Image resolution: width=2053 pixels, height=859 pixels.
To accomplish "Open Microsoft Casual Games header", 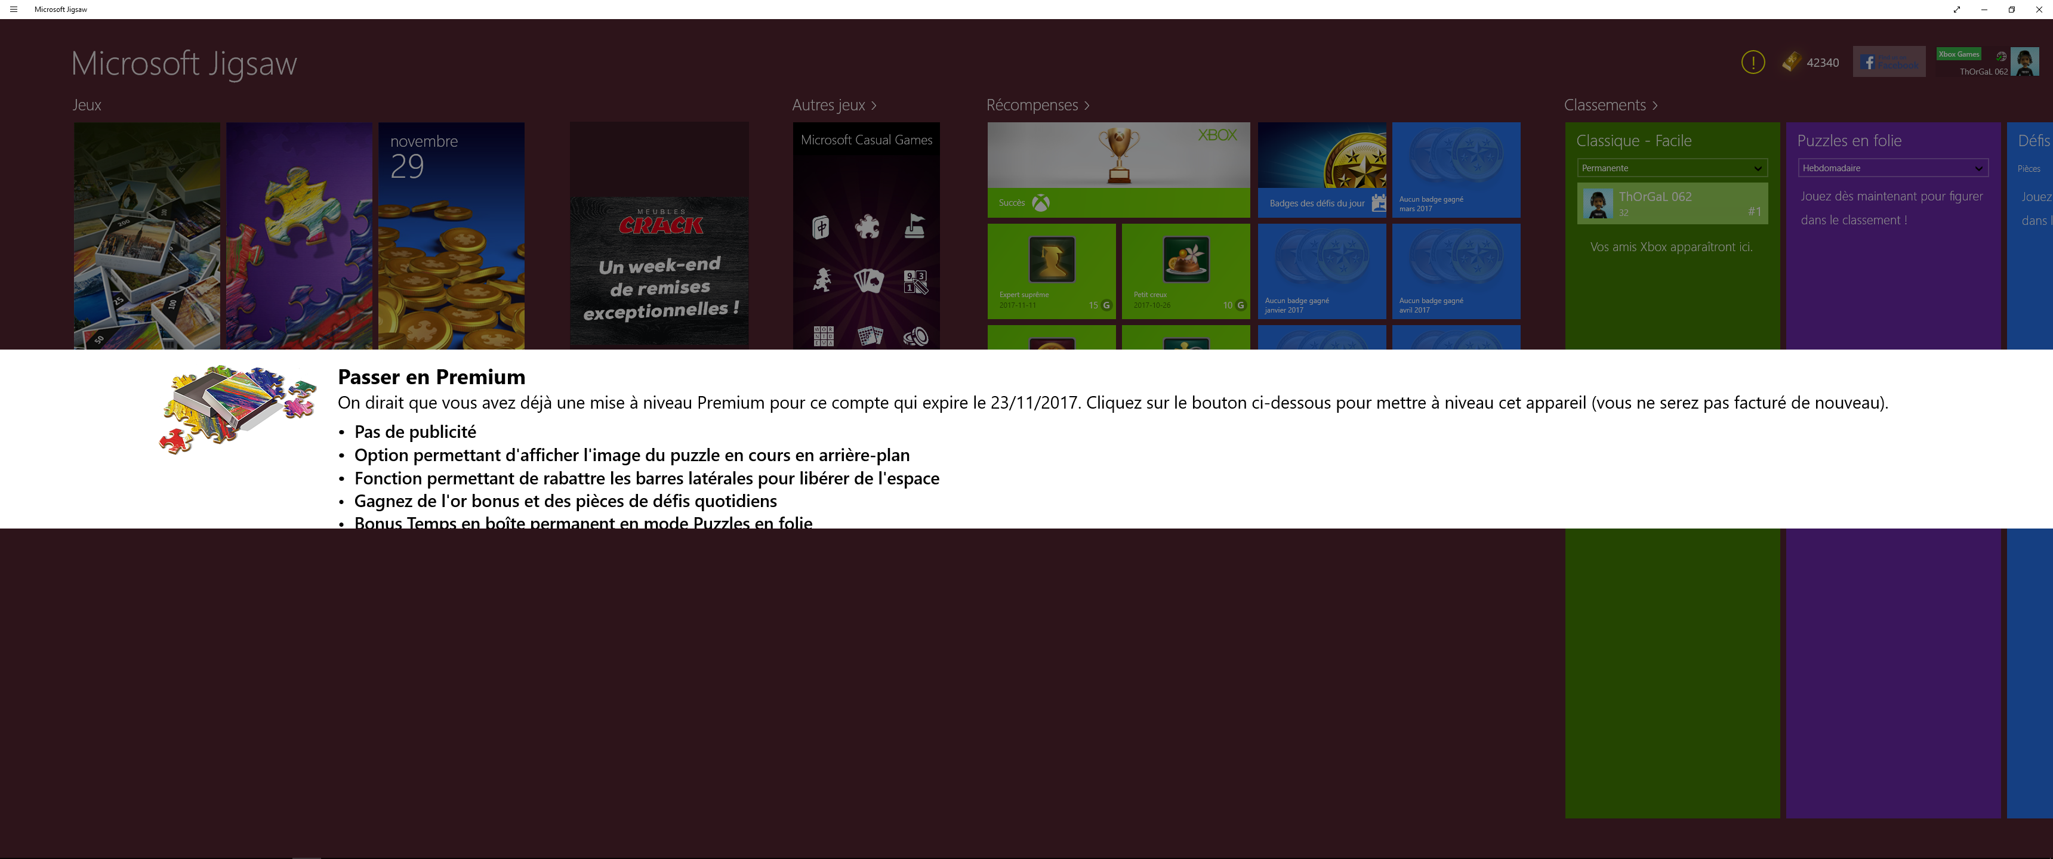I will 867,140.
